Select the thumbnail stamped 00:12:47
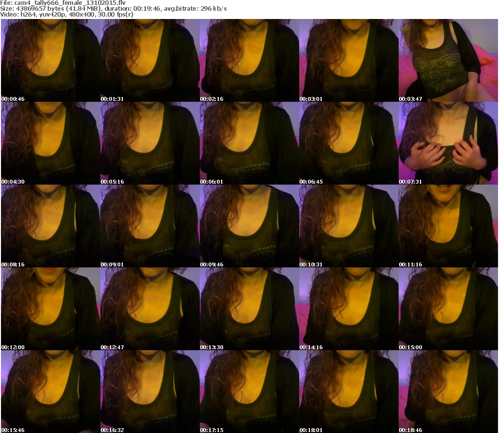 150,309
